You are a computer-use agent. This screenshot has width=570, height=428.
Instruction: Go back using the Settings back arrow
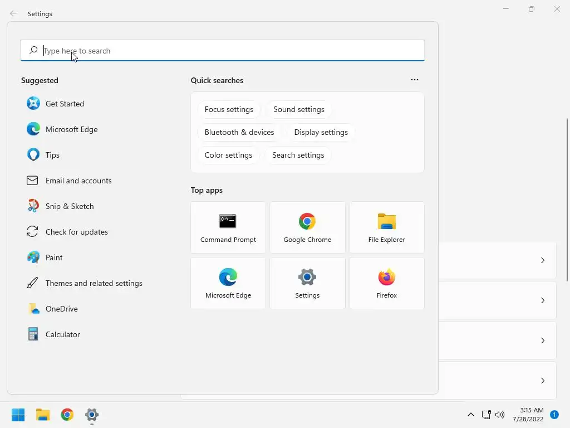pos(13,13)
